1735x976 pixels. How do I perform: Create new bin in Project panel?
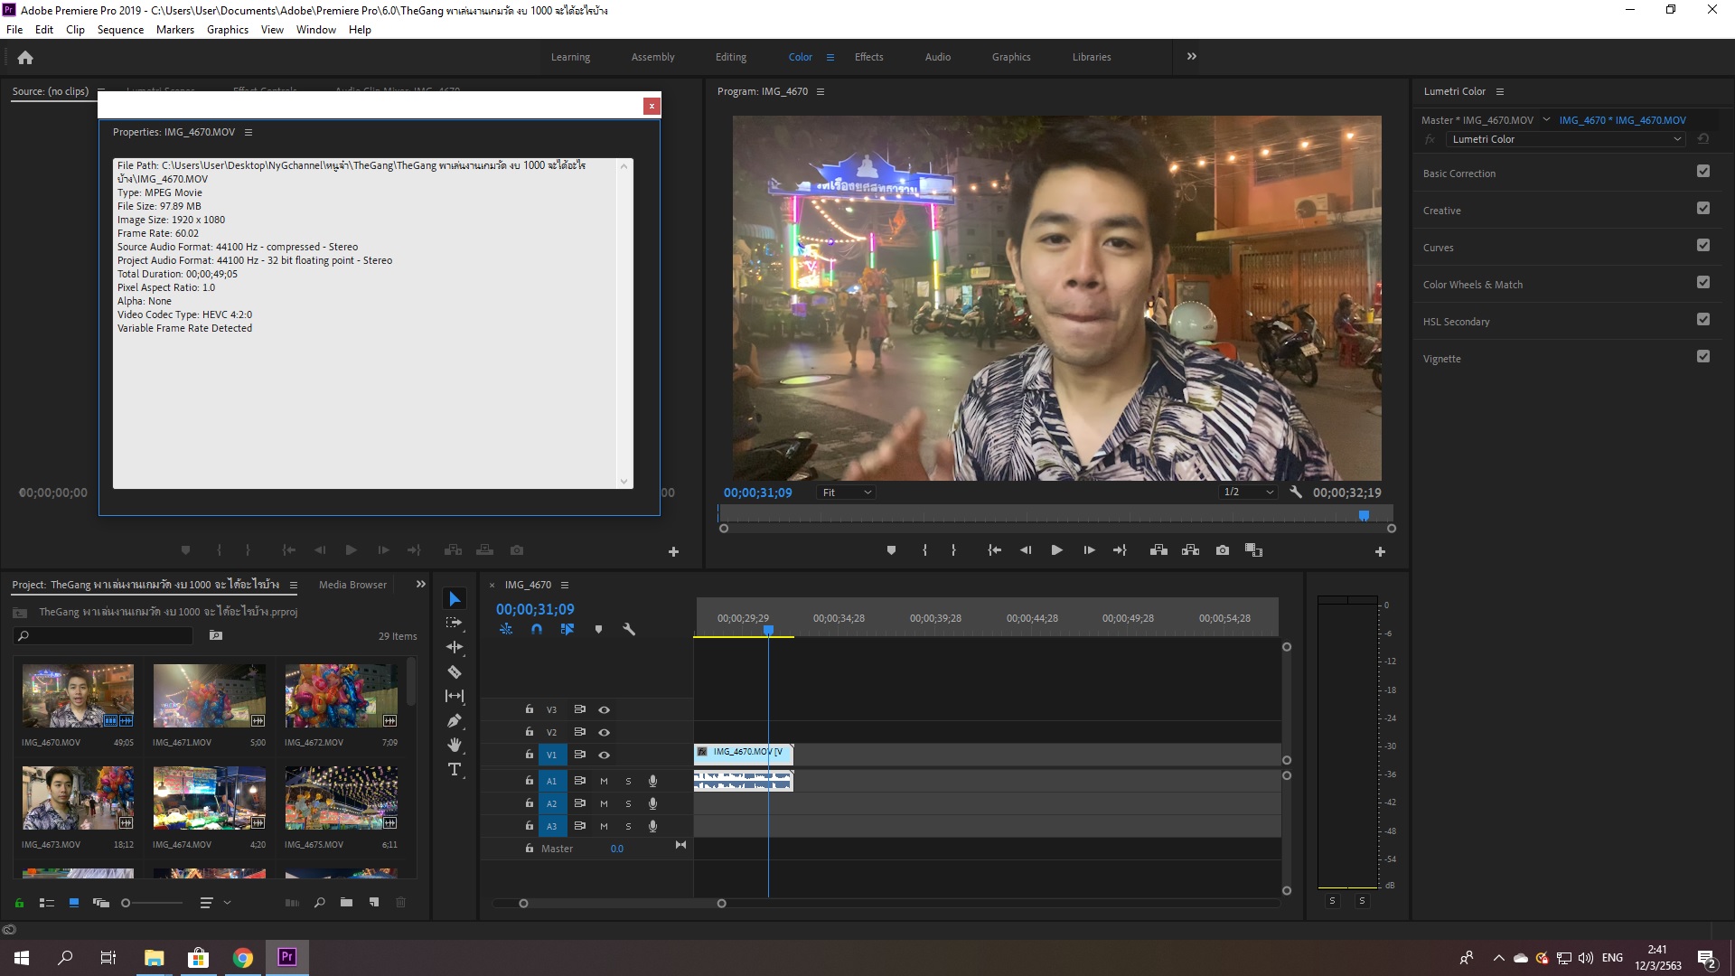(346, 902)
